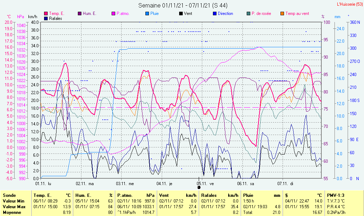Select the 'P.atmo.' legend label
The width and height of the screenshot is (364, 216).
click(123, 14)
